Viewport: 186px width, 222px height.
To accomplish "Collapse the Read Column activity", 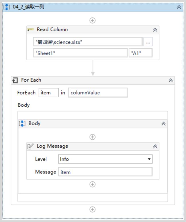I will (155, 30).
